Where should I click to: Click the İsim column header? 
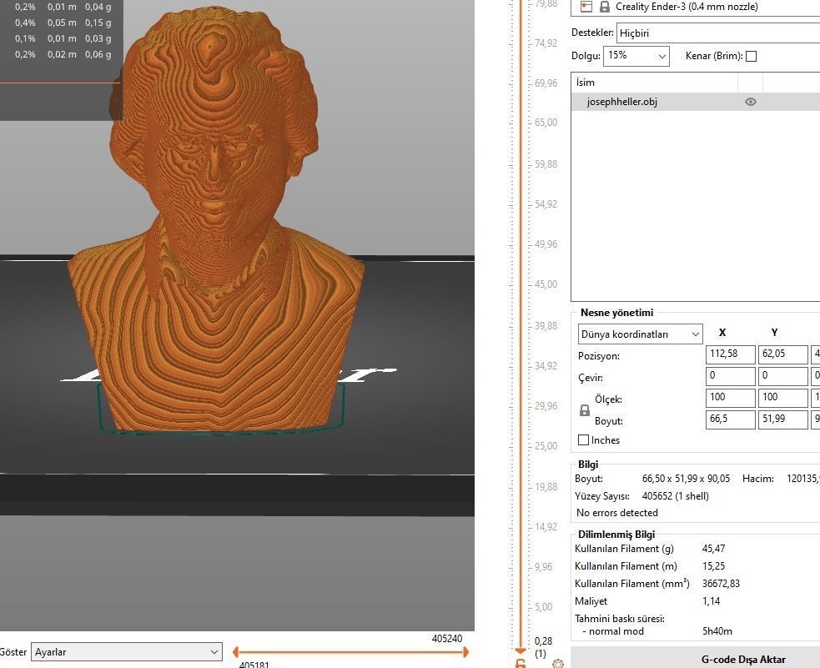pos(654,83)
